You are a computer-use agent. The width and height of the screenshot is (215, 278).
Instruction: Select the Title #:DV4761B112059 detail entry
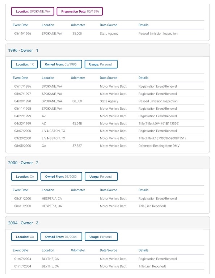[159, 123]
